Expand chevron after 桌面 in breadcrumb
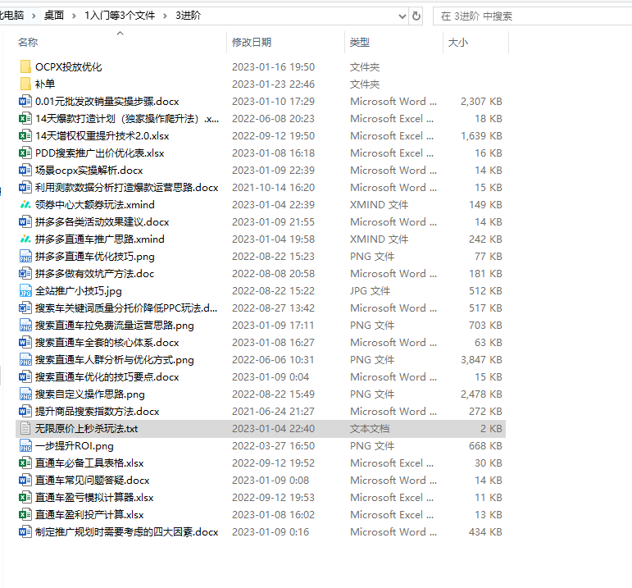The height and width of the screenshot is (588, 632). click(74, 16)
